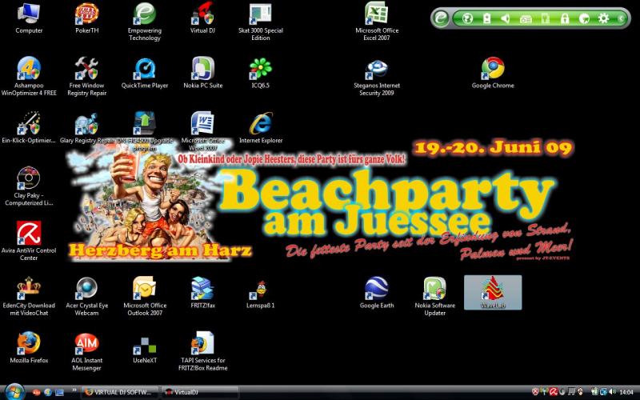Launch Microsoft Office Outlook 2007

pyautogui.click(x=145, y=296)
